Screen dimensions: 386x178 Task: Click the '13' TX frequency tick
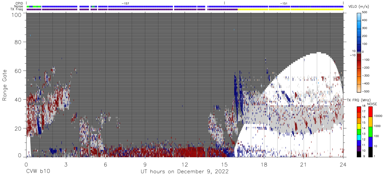point(364,134)
